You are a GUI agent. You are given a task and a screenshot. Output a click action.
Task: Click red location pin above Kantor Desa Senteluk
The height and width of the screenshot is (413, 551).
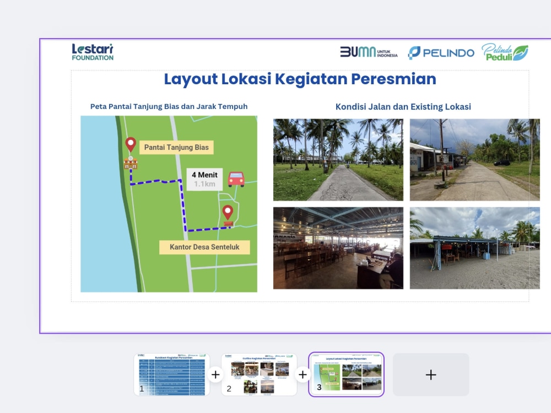(228, 213)
